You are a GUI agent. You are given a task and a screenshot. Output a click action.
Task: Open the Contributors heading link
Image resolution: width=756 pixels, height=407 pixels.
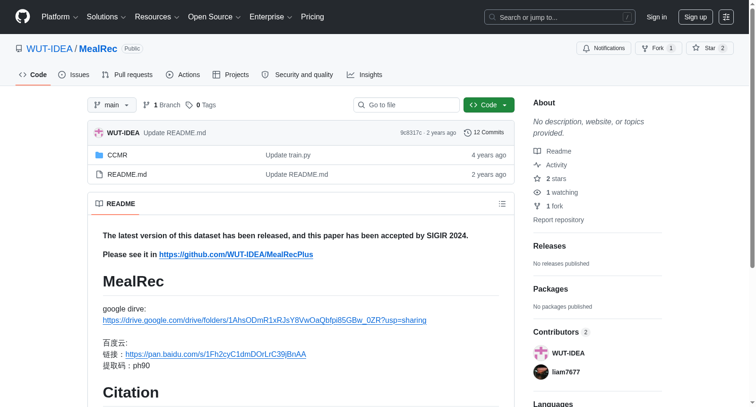pos(562,332)
